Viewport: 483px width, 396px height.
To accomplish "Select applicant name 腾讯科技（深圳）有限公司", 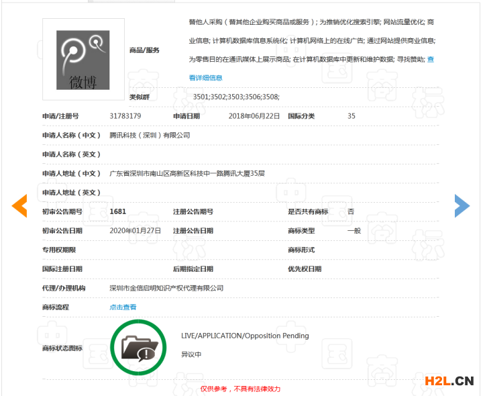I will click(150, 135).
